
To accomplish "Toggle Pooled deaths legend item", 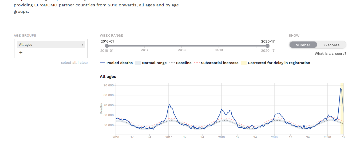I will [116, 63].
